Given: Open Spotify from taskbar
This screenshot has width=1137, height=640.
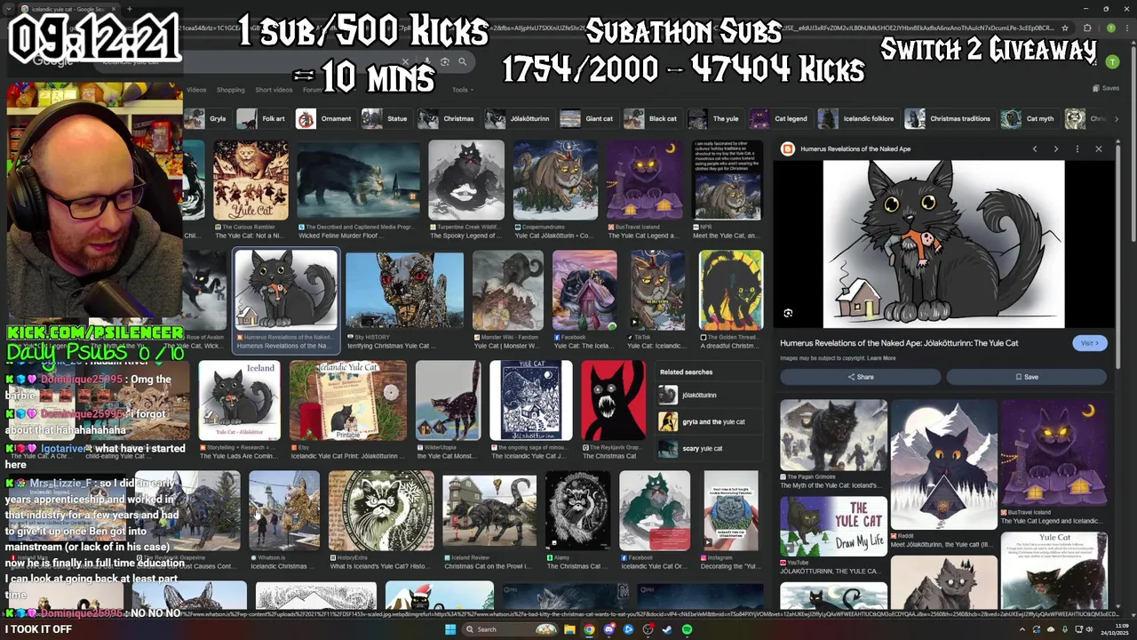Looking at the screenshot, I should coord(687,629).
